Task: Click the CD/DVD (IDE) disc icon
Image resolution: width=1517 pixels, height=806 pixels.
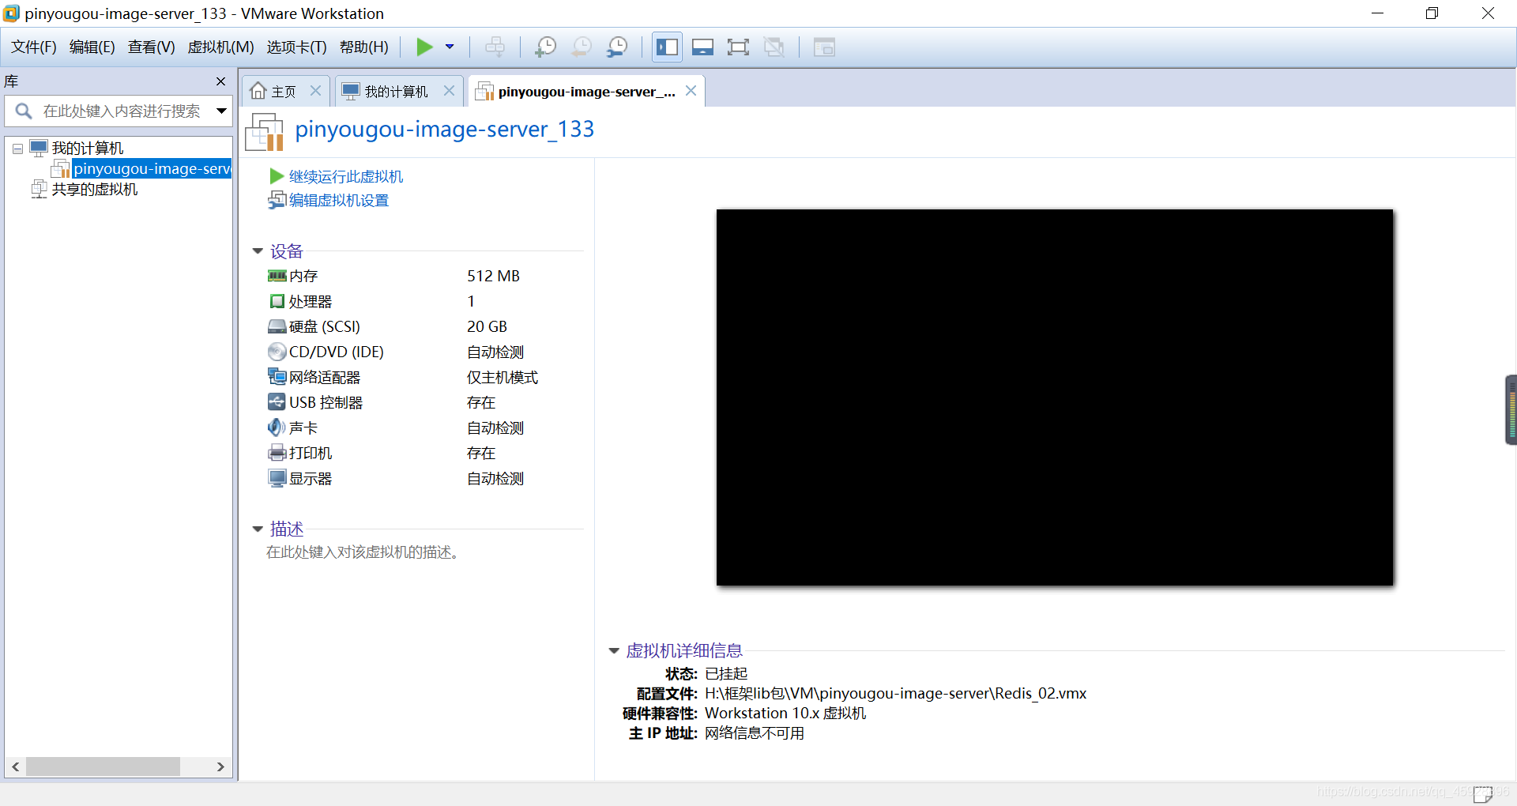Action: pyautogui.click(x=277, y=352)
